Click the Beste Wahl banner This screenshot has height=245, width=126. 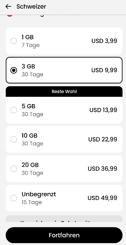point(64,92)
